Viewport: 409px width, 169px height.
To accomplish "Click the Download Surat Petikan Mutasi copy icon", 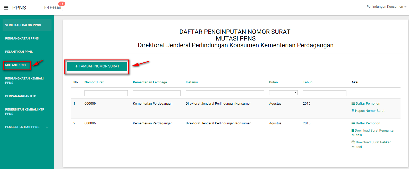I will click(353, 142).
